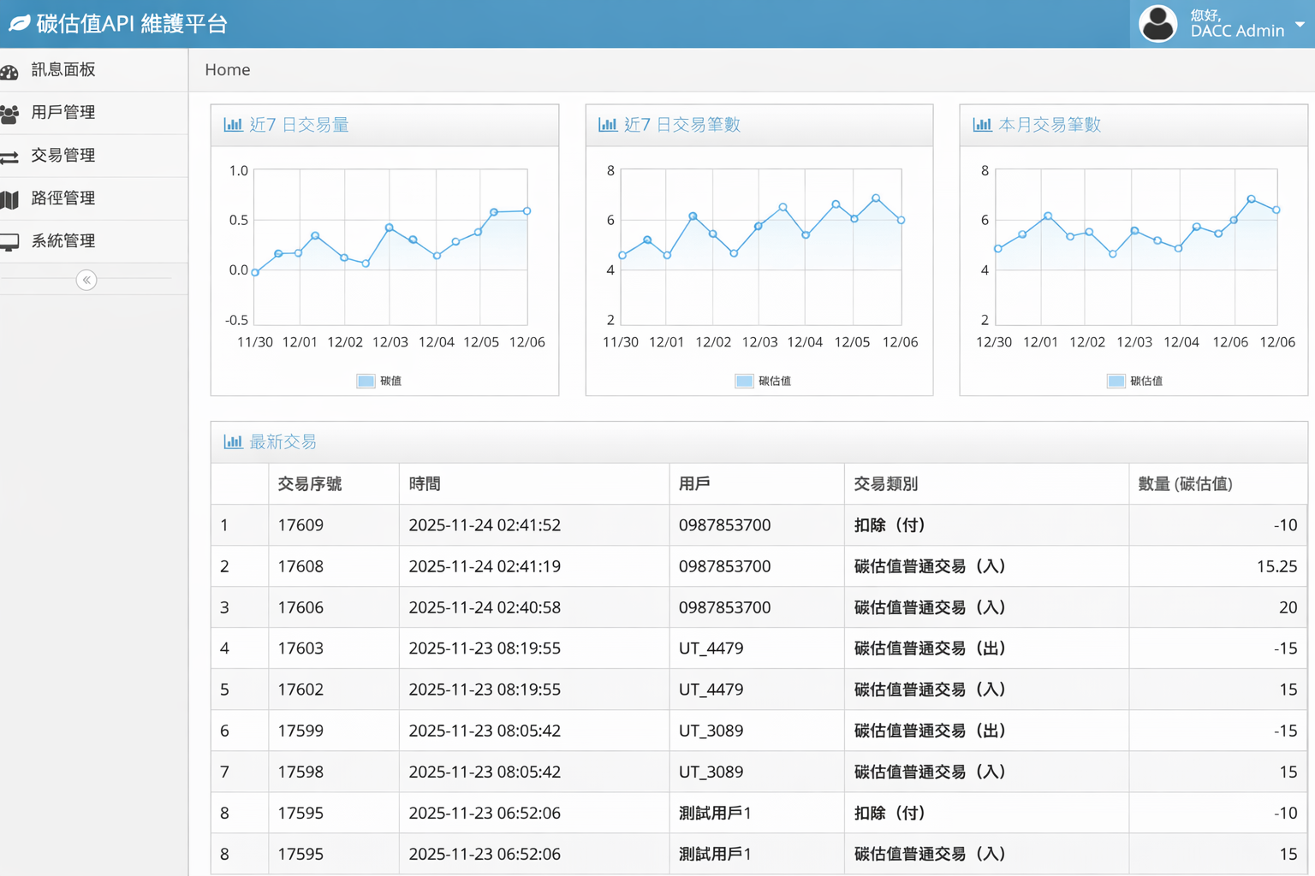This screenshot has width=1315, height=876.
Task: Click the leaf logo icon in header
Action: pos(19,24)
